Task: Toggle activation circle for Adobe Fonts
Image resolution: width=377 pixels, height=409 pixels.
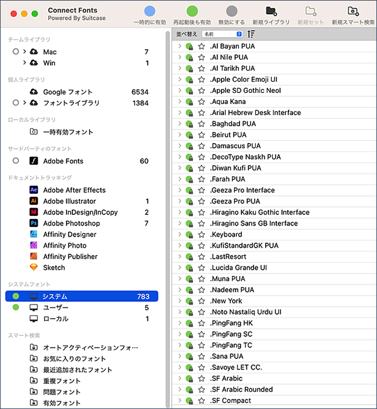Action: (16, 161)
